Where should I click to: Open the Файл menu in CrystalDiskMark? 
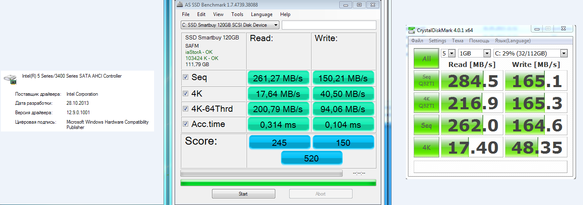pyautogui.click(x=417, y=41)
